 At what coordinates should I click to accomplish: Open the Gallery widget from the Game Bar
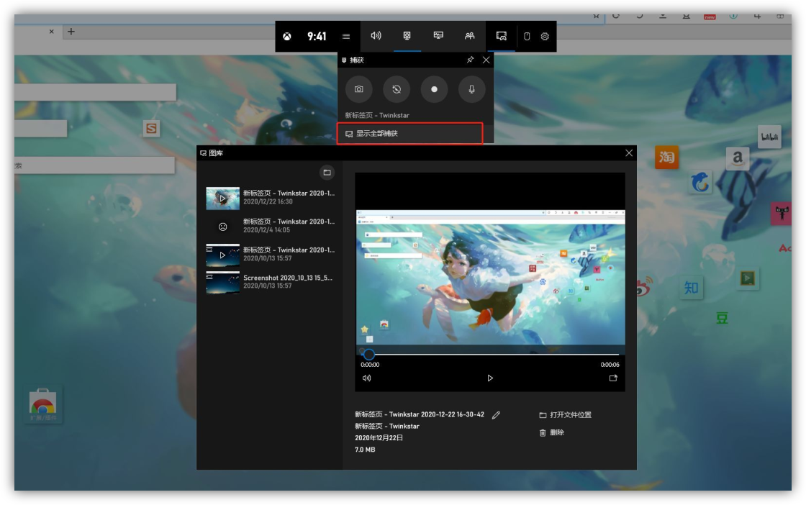[x=502, y=36]
